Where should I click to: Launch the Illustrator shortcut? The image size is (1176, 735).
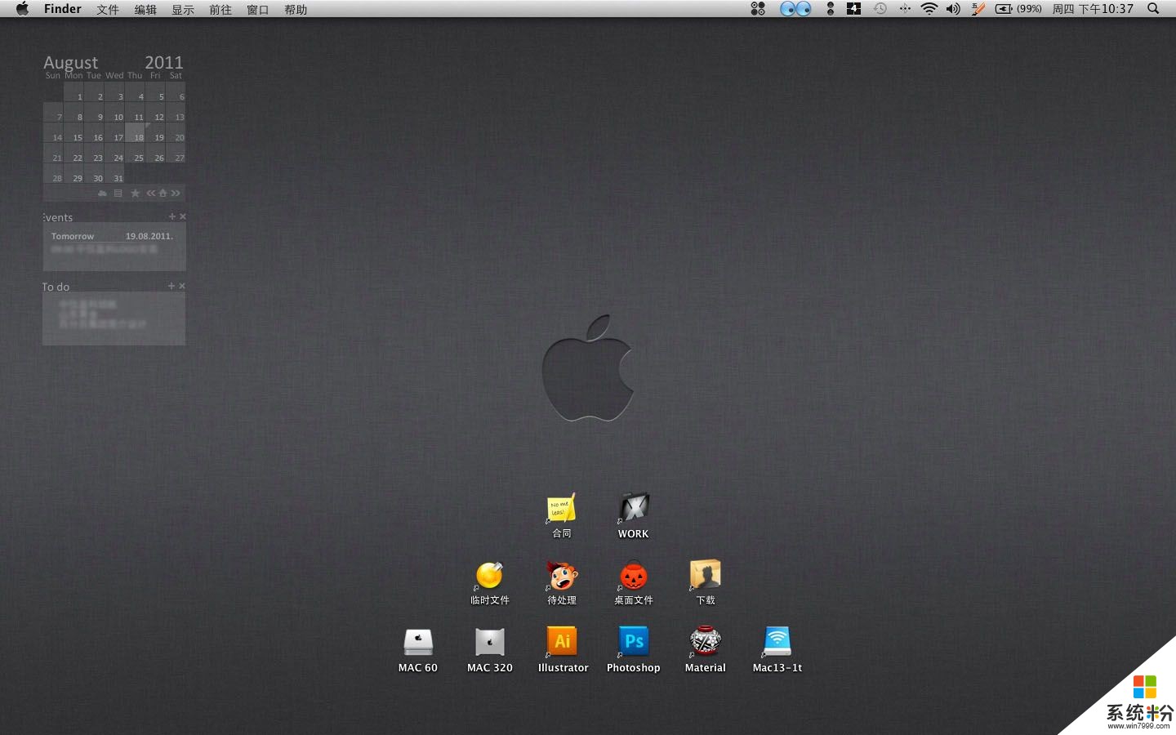point(562,642)
